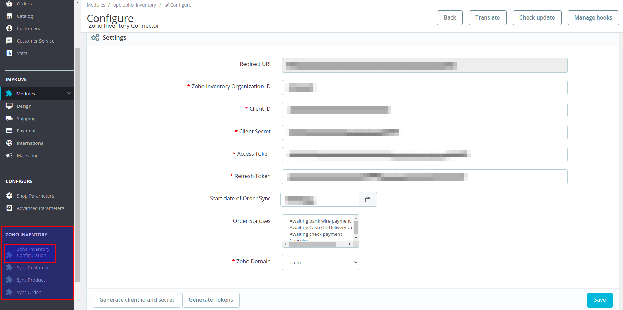Click the page's top scroll-up arrow
623x310 pixels.
click(x=77, y=2)
